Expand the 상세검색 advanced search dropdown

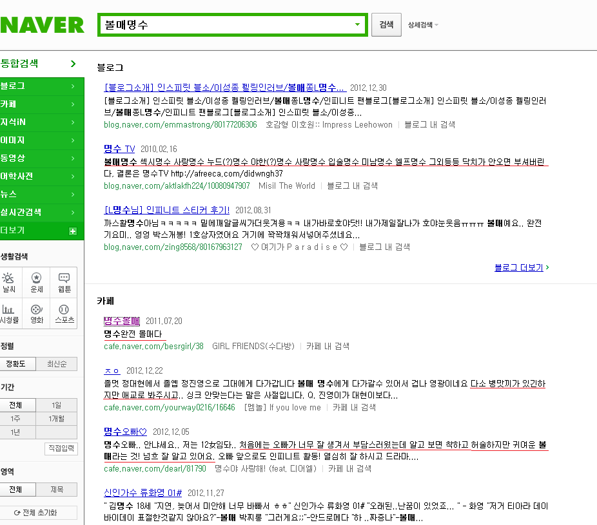click(423, 24)
